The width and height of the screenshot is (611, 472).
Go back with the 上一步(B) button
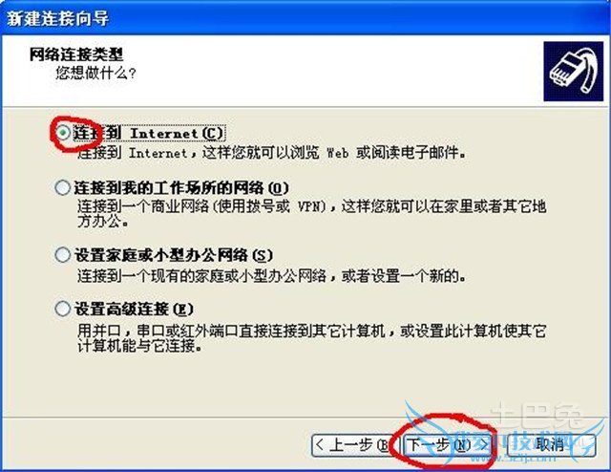(x=351, y=444)
